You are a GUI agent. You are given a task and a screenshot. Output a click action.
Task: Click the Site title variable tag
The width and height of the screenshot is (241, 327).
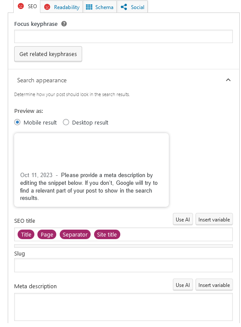pyautogui.click(x=107, y=235)
